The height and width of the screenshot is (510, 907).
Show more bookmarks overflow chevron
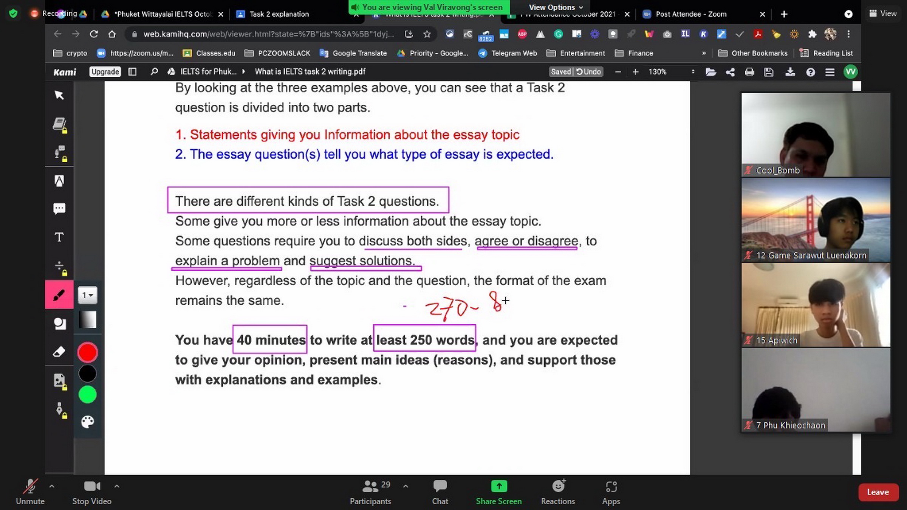point(704,53)
